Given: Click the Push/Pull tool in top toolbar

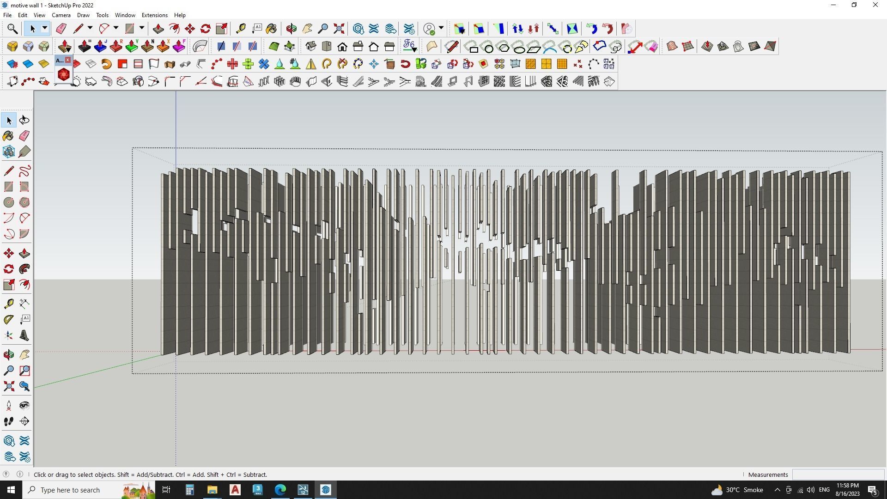Looking at the screenshot, I should click(x=158, y=29).
